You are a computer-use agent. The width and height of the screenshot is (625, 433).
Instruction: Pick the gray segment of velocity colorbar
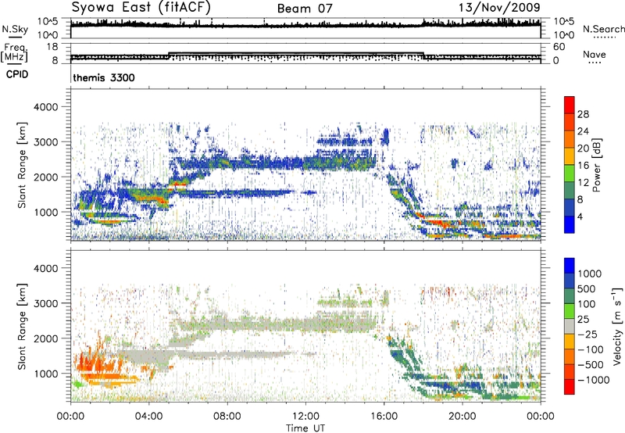click(x=570, y=327)
